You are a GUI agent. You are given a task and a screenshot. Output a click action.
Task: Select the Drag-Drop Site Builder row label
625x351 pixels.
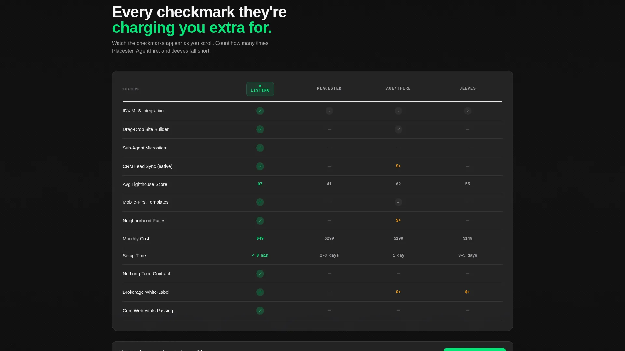146,129
